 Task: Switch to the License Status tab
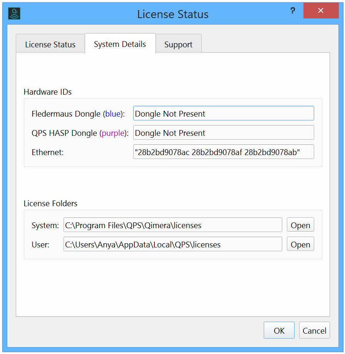[x=50, y=44]
